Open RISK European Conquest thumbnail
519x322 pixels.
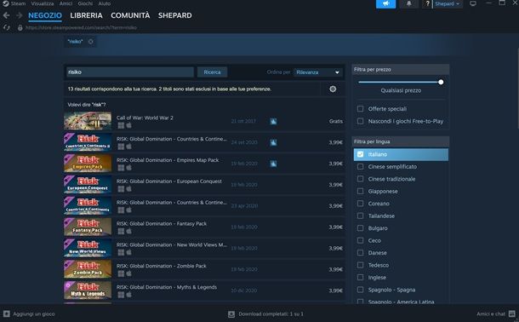pos(88,185)
